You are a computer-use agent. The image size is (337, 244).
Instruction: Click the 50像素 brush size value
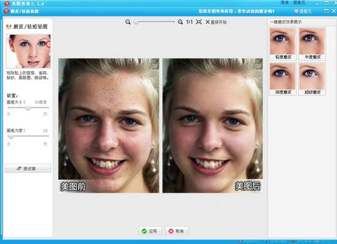coord(40,102)
